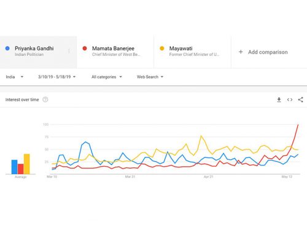Download the interest over time data

pos(279,100)
